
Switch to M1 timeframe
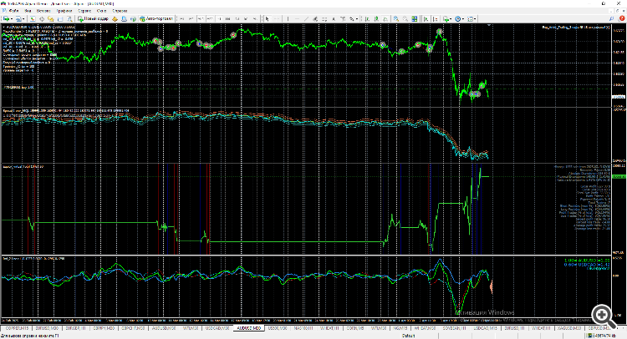coord(181,18)
